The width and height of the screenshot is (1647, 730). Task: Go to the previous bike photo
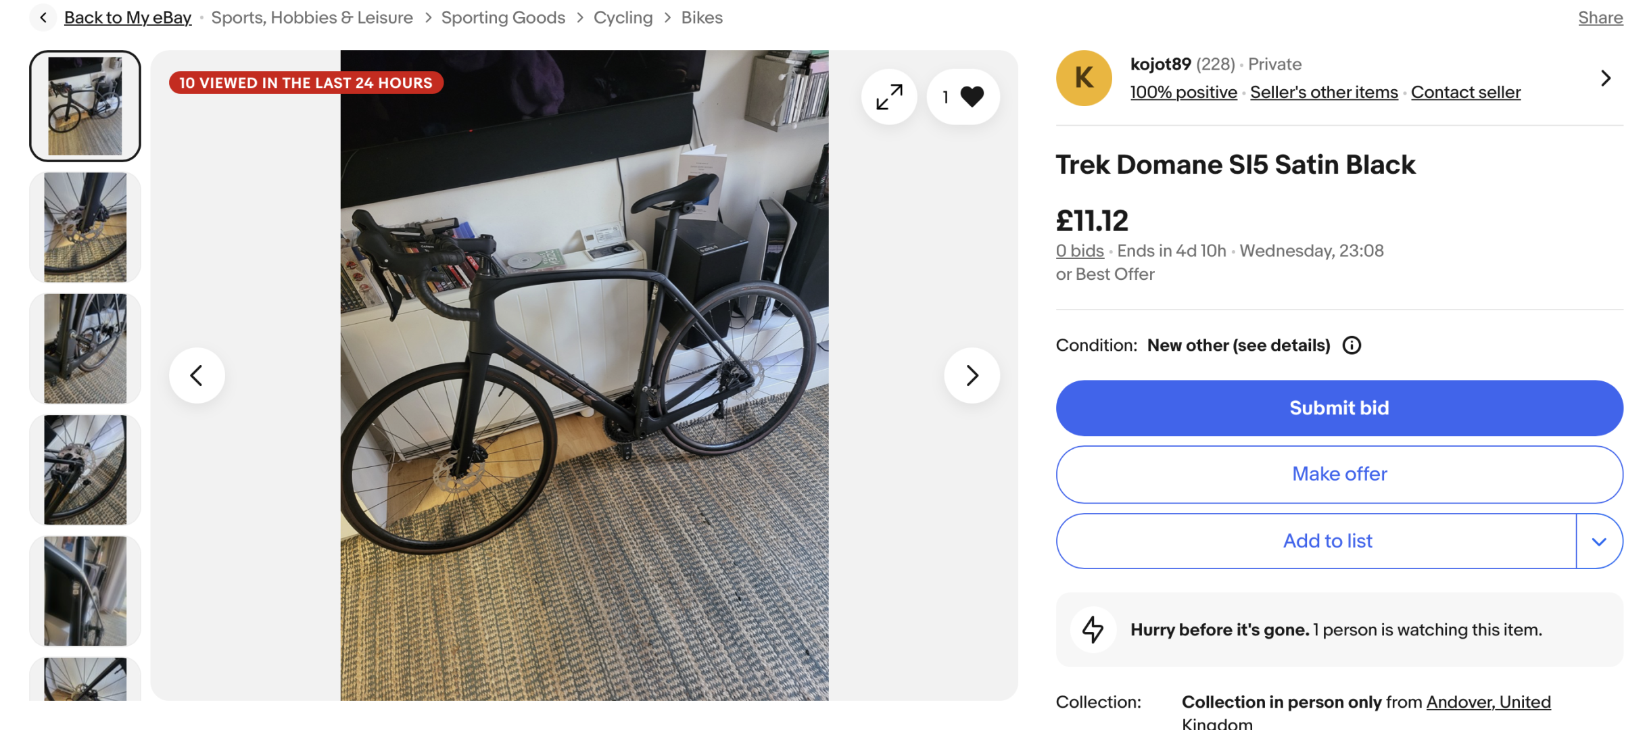(x=197, y=375)
